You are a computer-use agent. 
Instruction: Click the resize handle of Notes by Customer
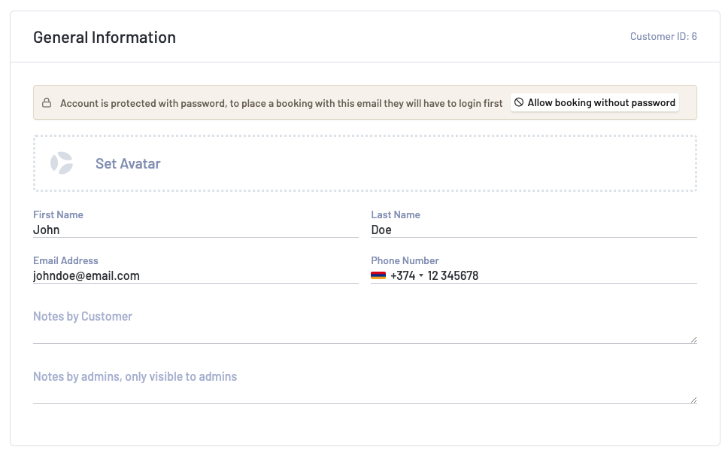(693, 339)
